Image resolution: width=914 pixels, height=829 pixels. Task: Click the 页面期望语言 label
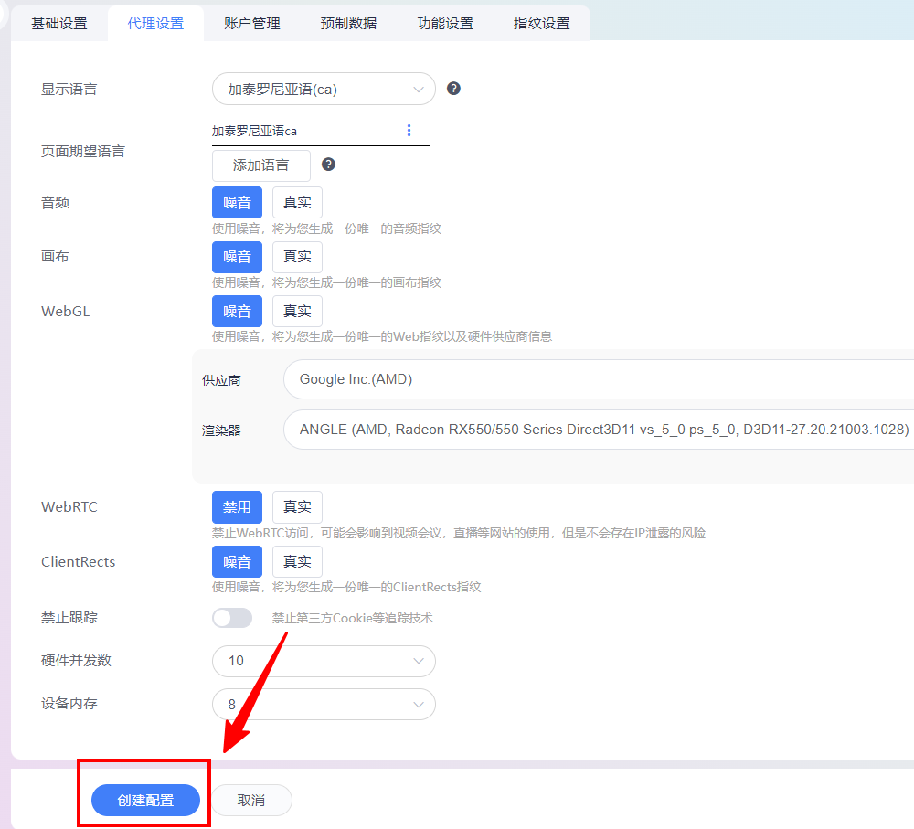pyautogui.click(x=83, y=152)
